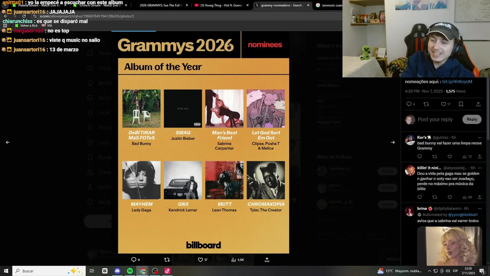Expand the system tray hidden icons chevron
This screenshot has height=276, width=490.
pos(429,271)
